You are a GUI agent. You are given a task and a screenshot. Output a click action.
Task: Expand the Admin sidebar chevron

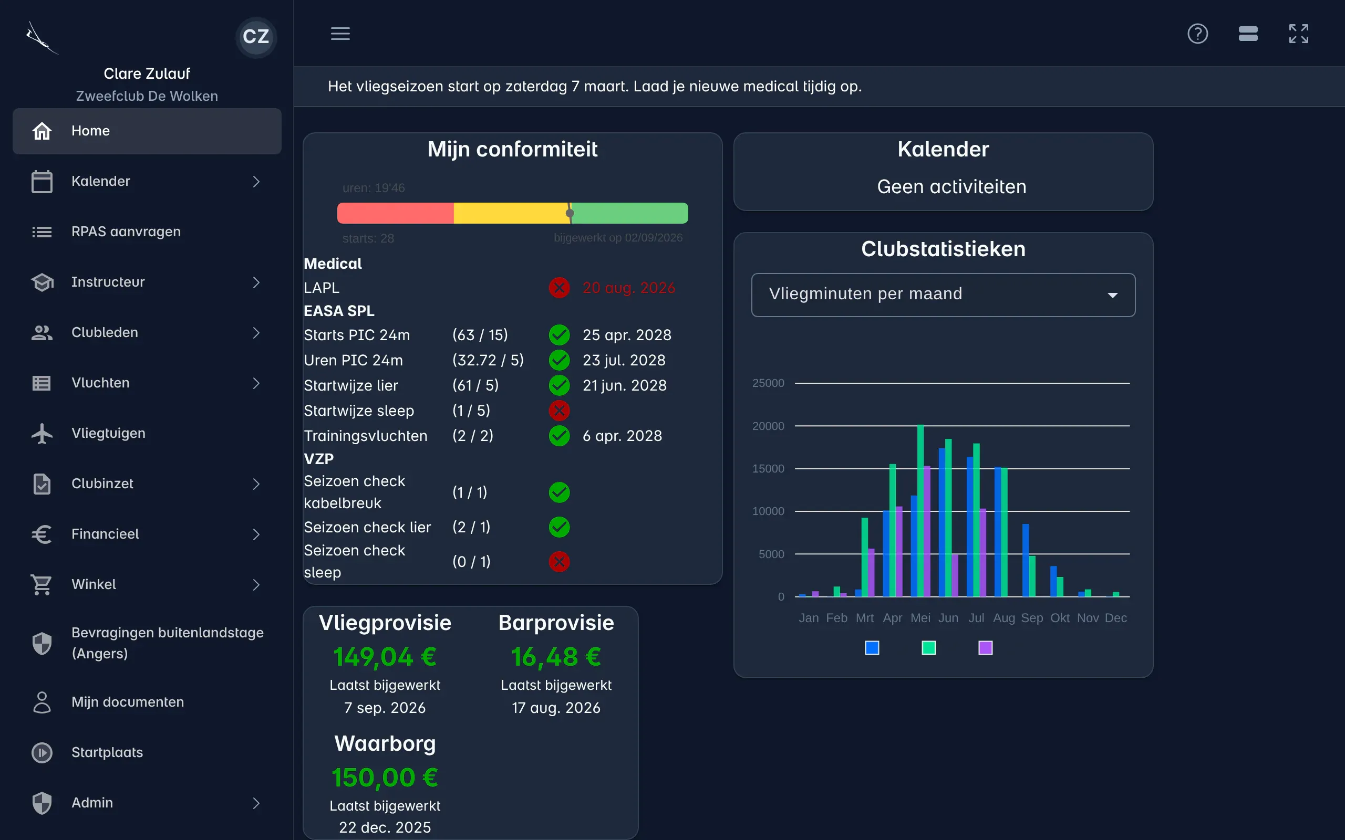(x=256, y=803)
